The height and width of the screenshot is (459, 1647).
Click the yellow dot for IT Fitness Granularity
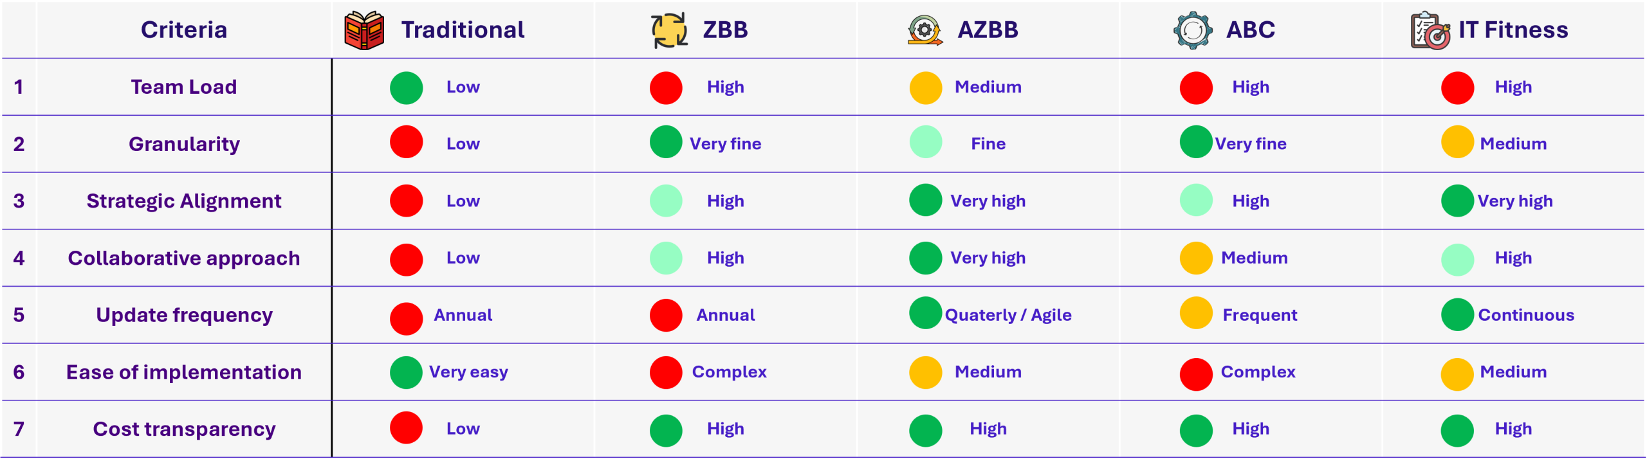(x=1457, y=142)
